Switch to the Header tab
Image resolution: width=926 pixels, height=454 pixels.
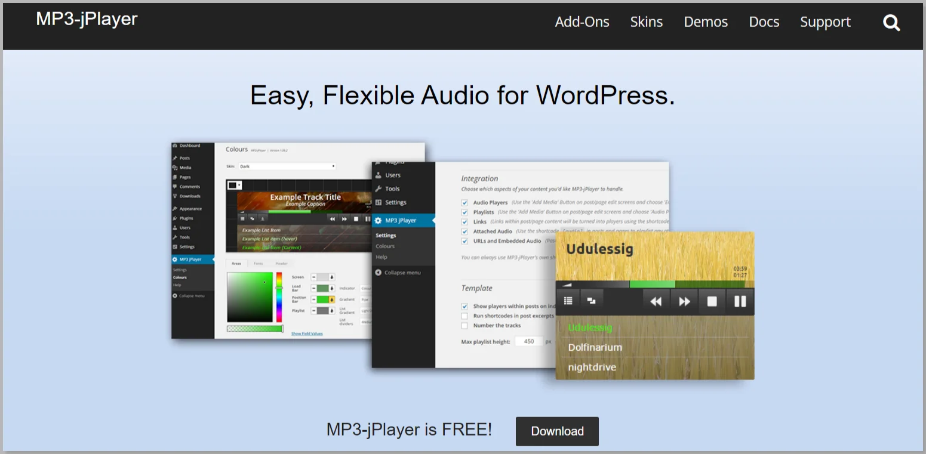pos(282,264)
